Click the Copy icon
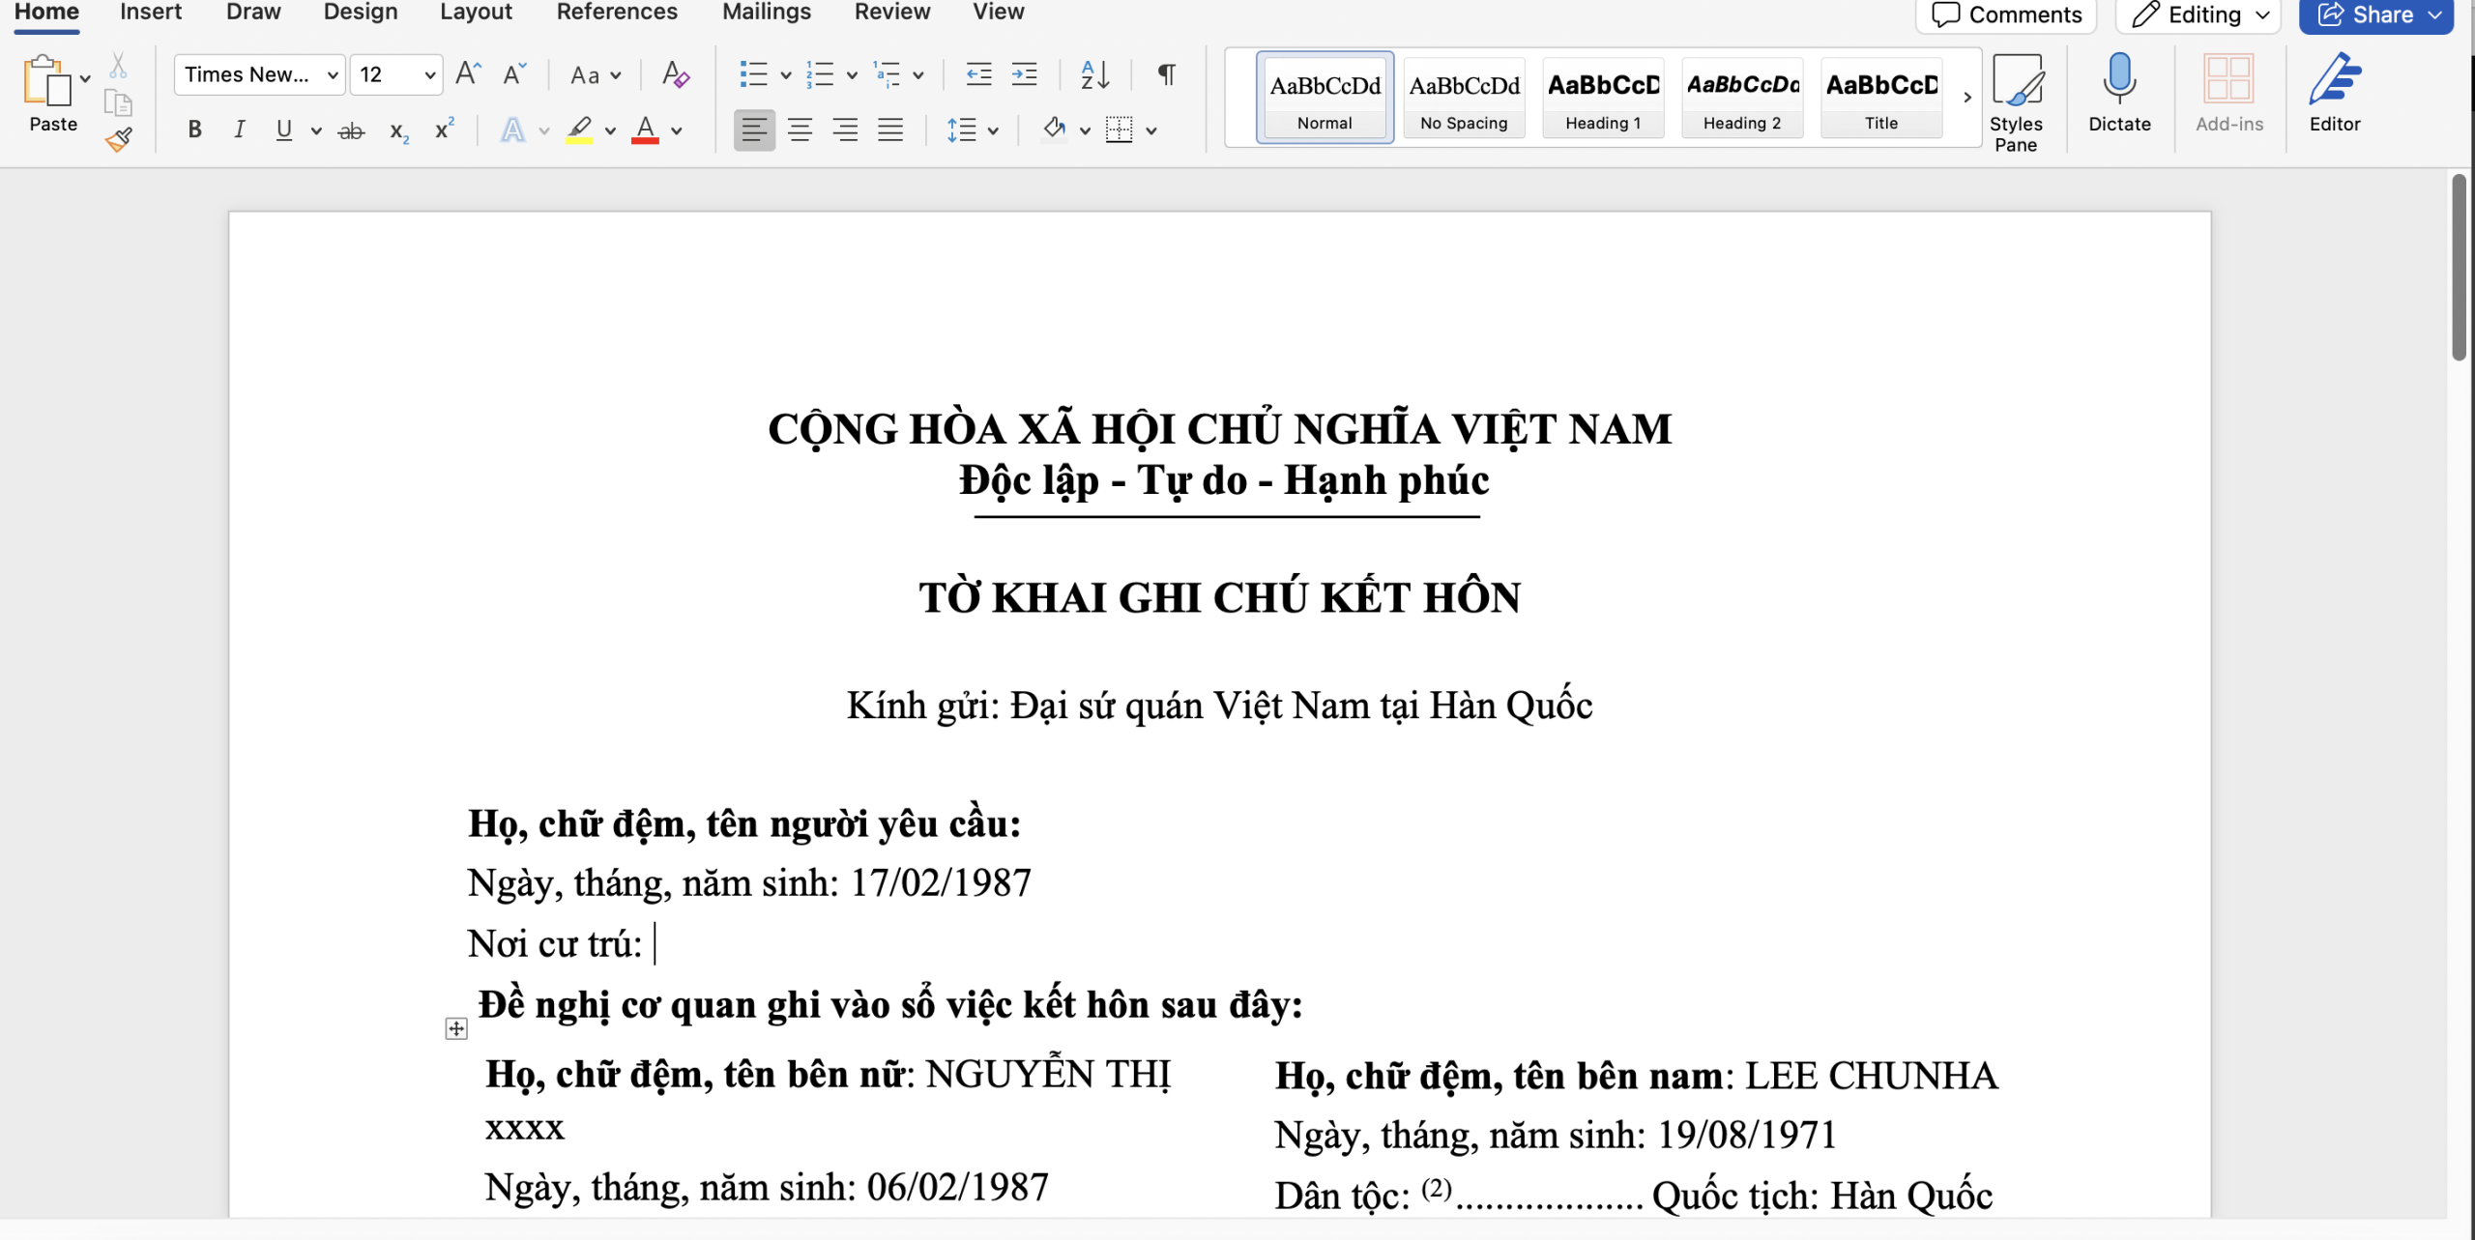This screenshot has width=2475, height=1240. [118, 102]
